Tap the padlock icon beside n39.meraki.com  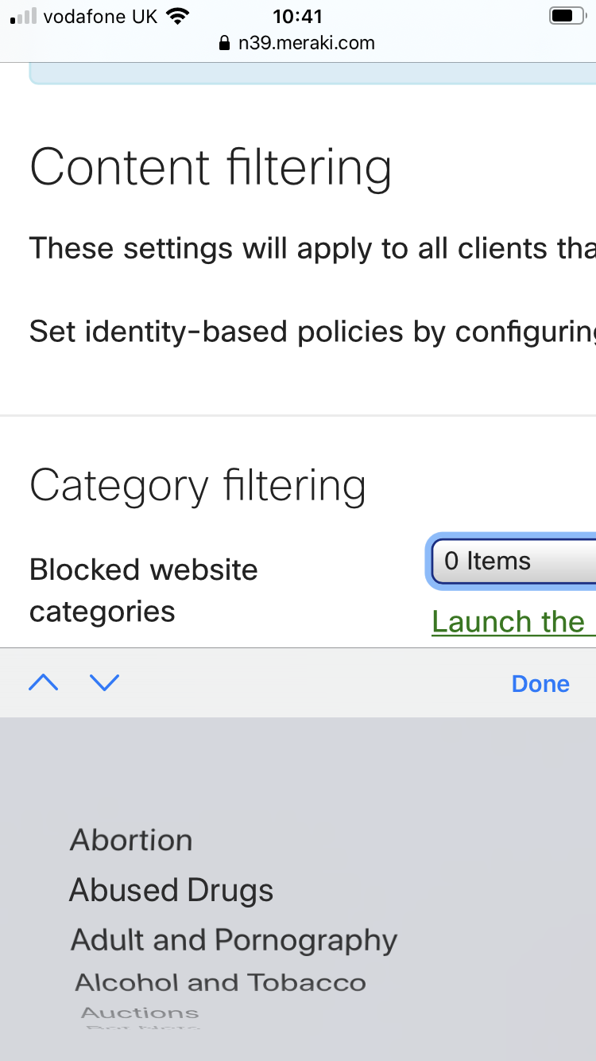click(x=225, y=43)
